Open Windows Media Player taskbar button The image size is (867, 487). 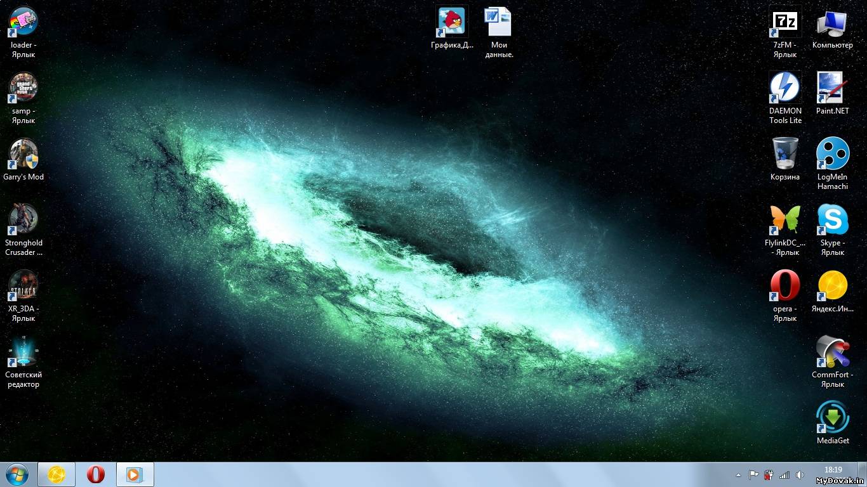[135, 474]
